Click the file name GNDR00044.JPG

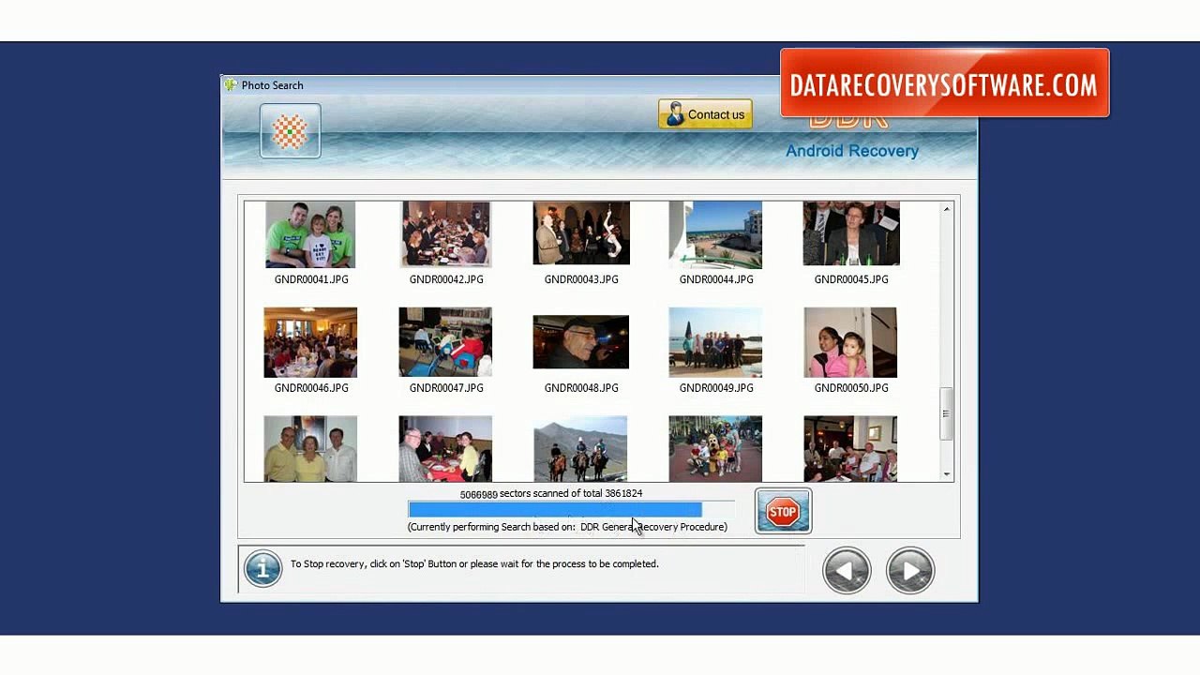point(716,279)
